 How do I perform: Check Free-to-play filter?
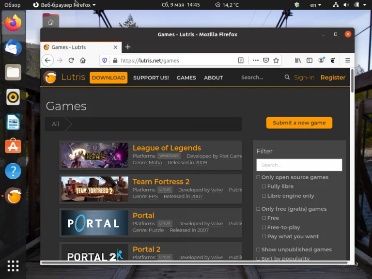[264, 228]
